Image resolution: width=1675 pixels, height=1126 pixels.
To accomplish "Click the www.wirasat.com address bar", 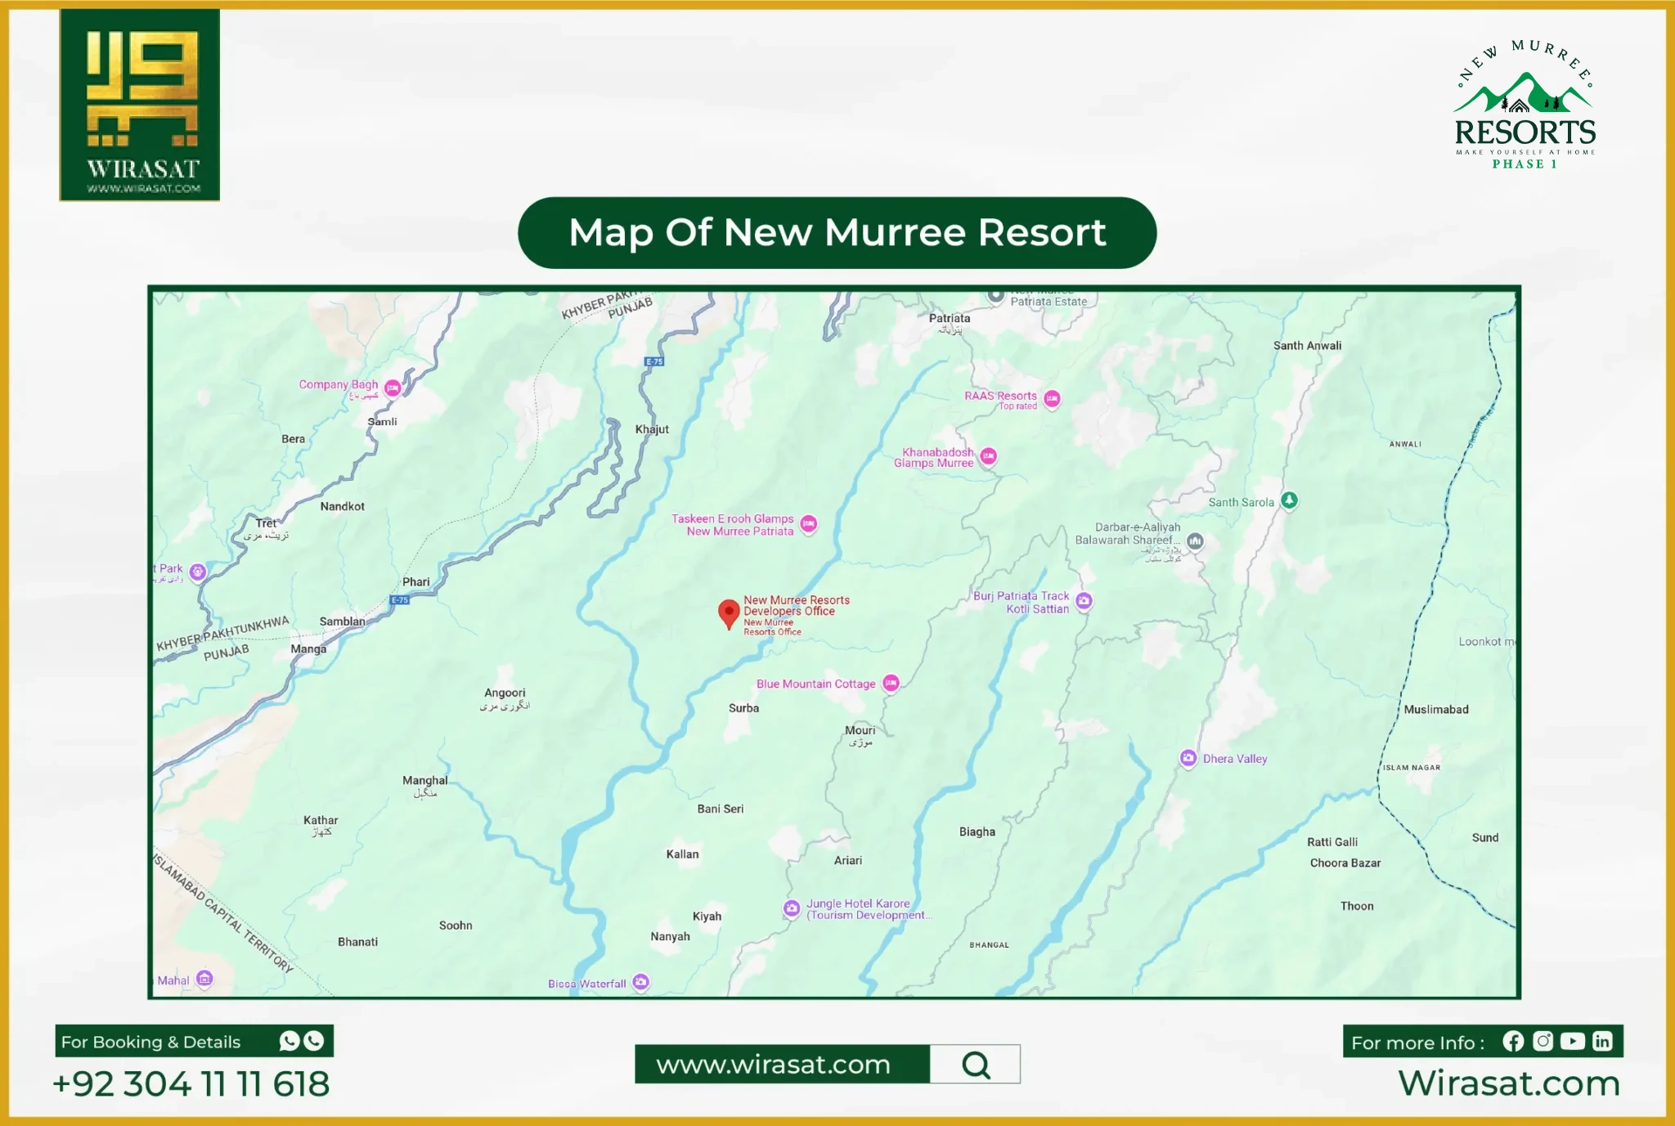I will [x=783, y=1064].
